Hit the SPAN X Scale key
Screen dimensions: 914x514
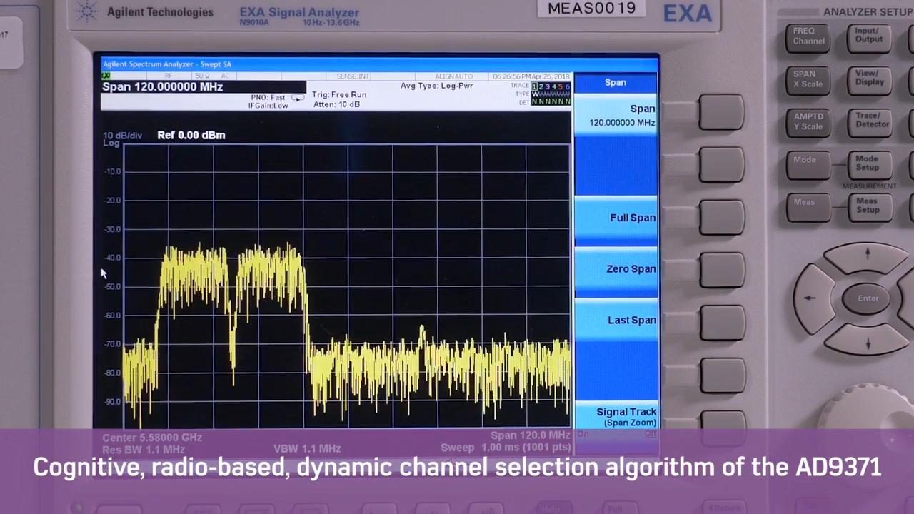[808, 80]
